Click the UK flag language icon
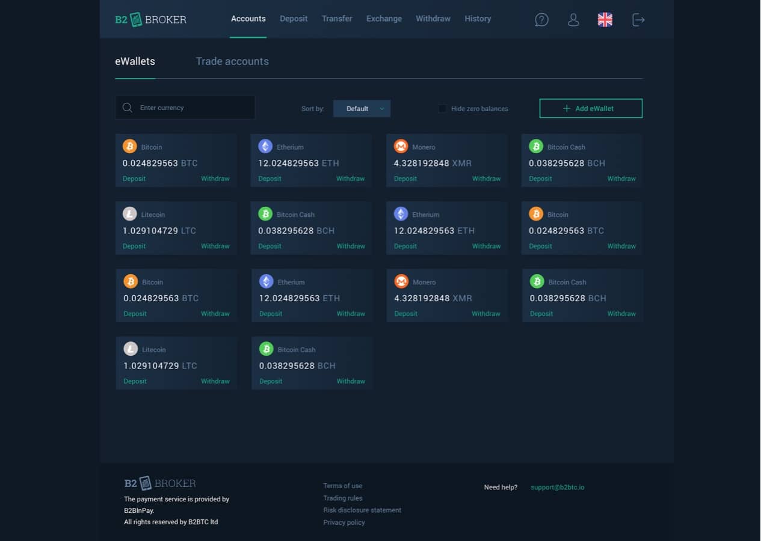 (x=605, y=20)
